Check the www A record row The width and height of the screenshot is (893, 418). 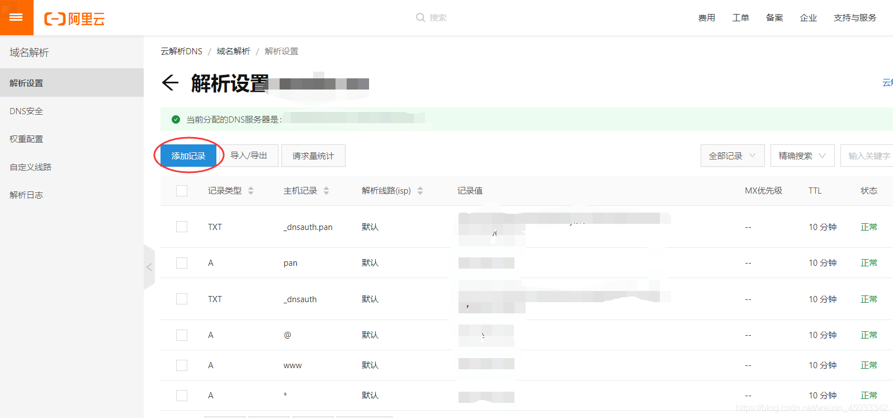click(x=182, y=365)
